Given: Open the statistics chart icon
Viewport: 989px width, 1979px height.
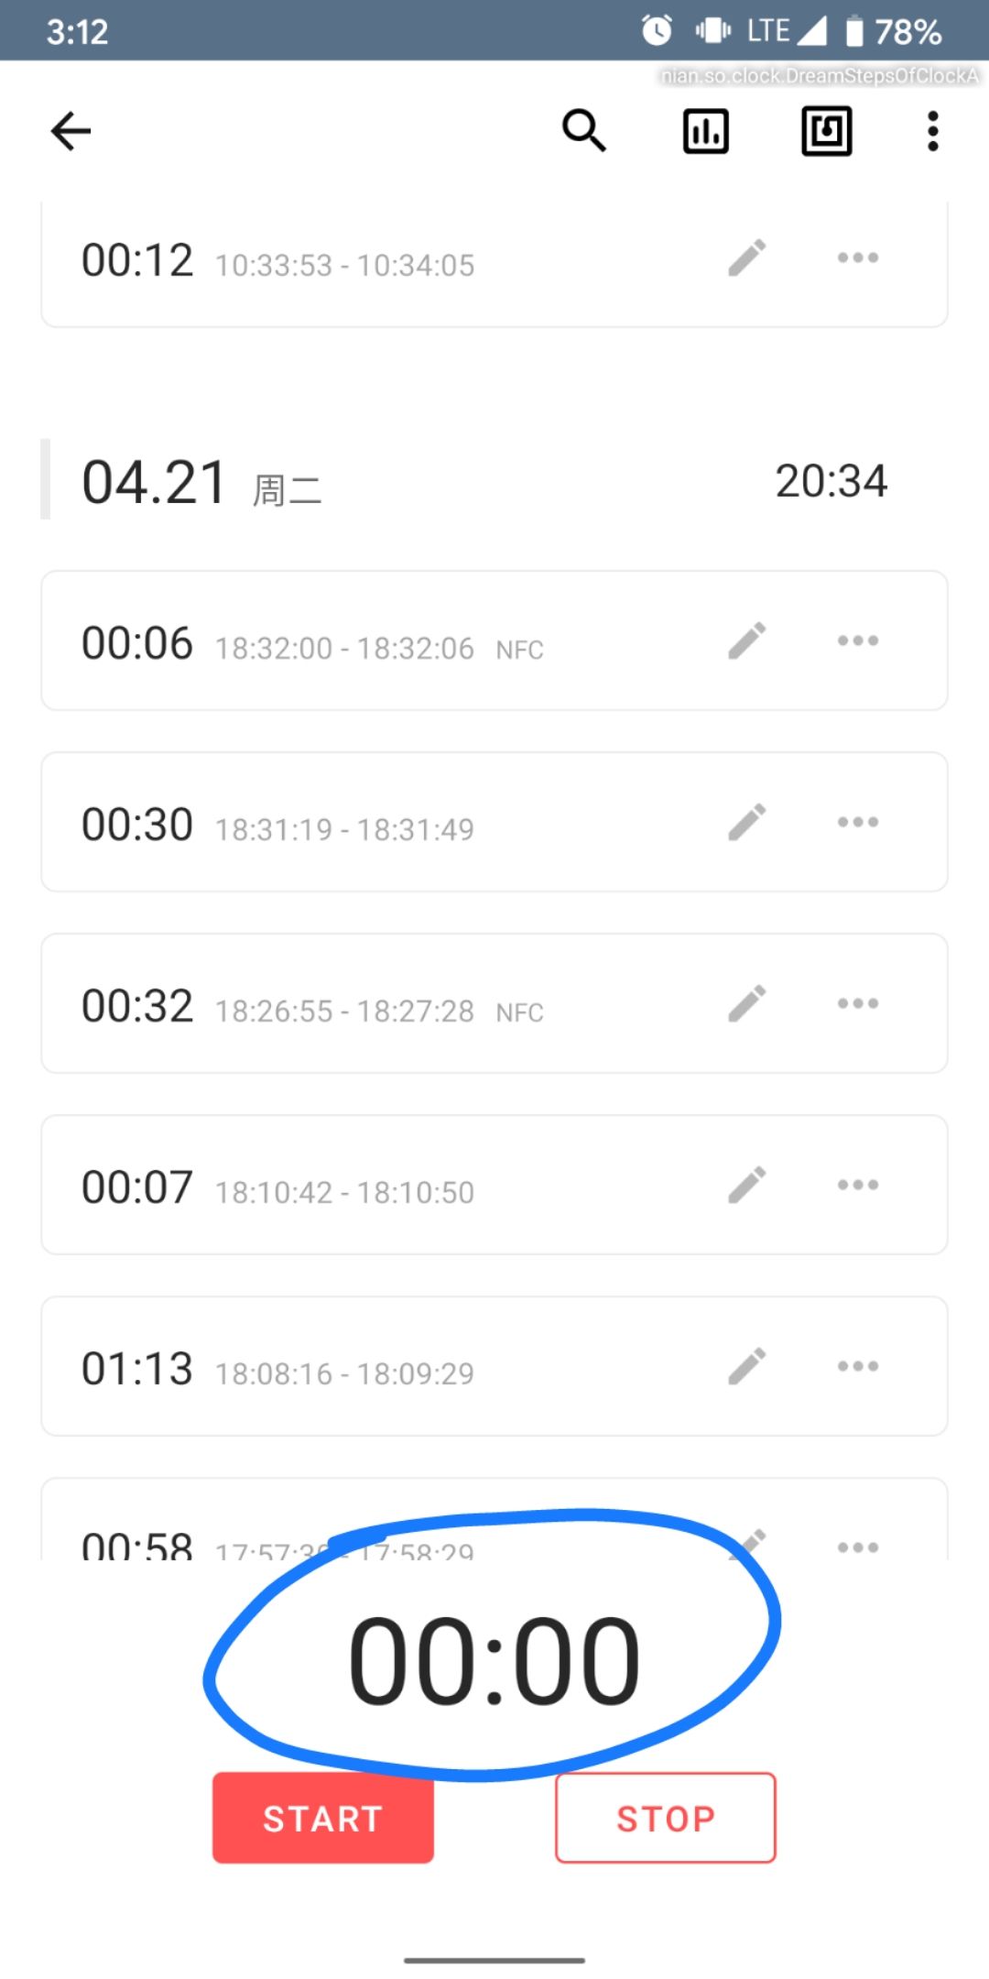Looking at the screenshot, I should coord(706,131).
